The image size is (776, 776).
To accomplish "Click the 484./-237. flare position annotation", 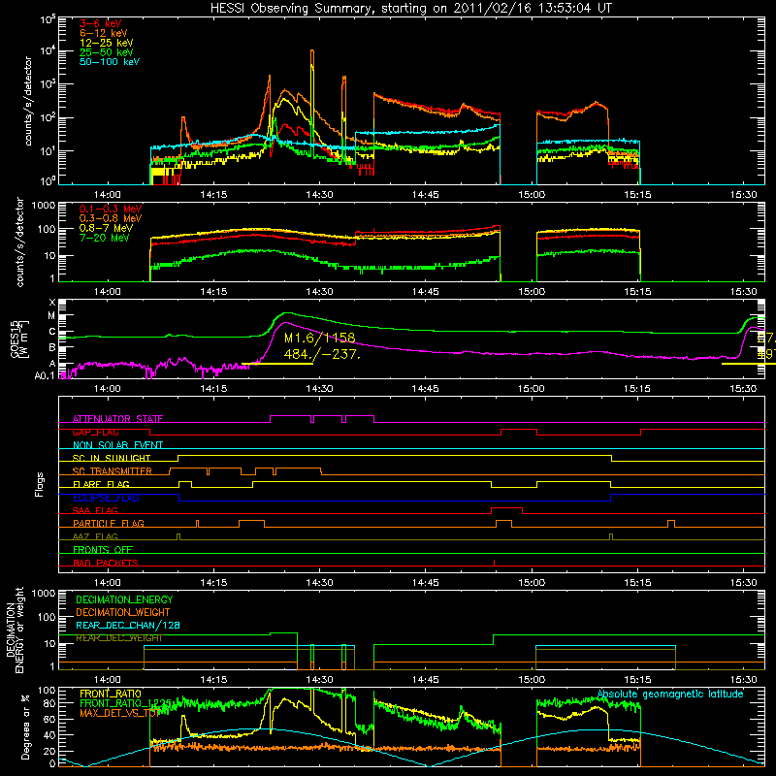I will (322, 354).
